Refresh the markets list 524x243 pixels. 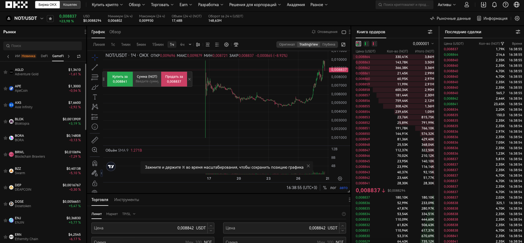(79, 56)
